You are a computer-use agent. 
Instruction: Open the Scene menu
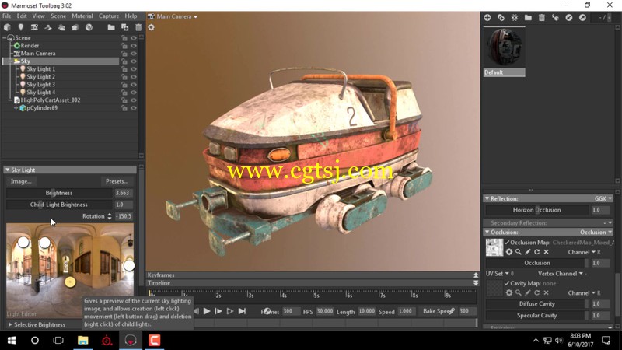[58, 16]
